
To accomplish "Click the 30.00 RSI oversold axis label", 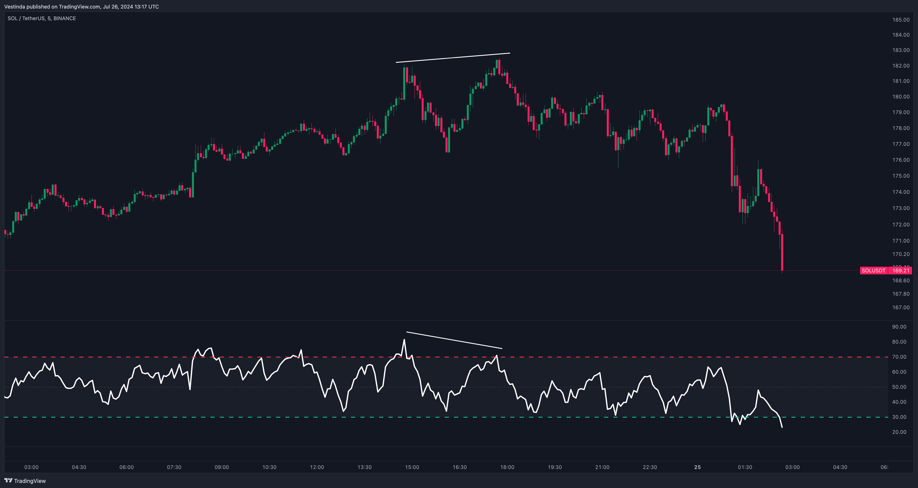I will (899, 417).
